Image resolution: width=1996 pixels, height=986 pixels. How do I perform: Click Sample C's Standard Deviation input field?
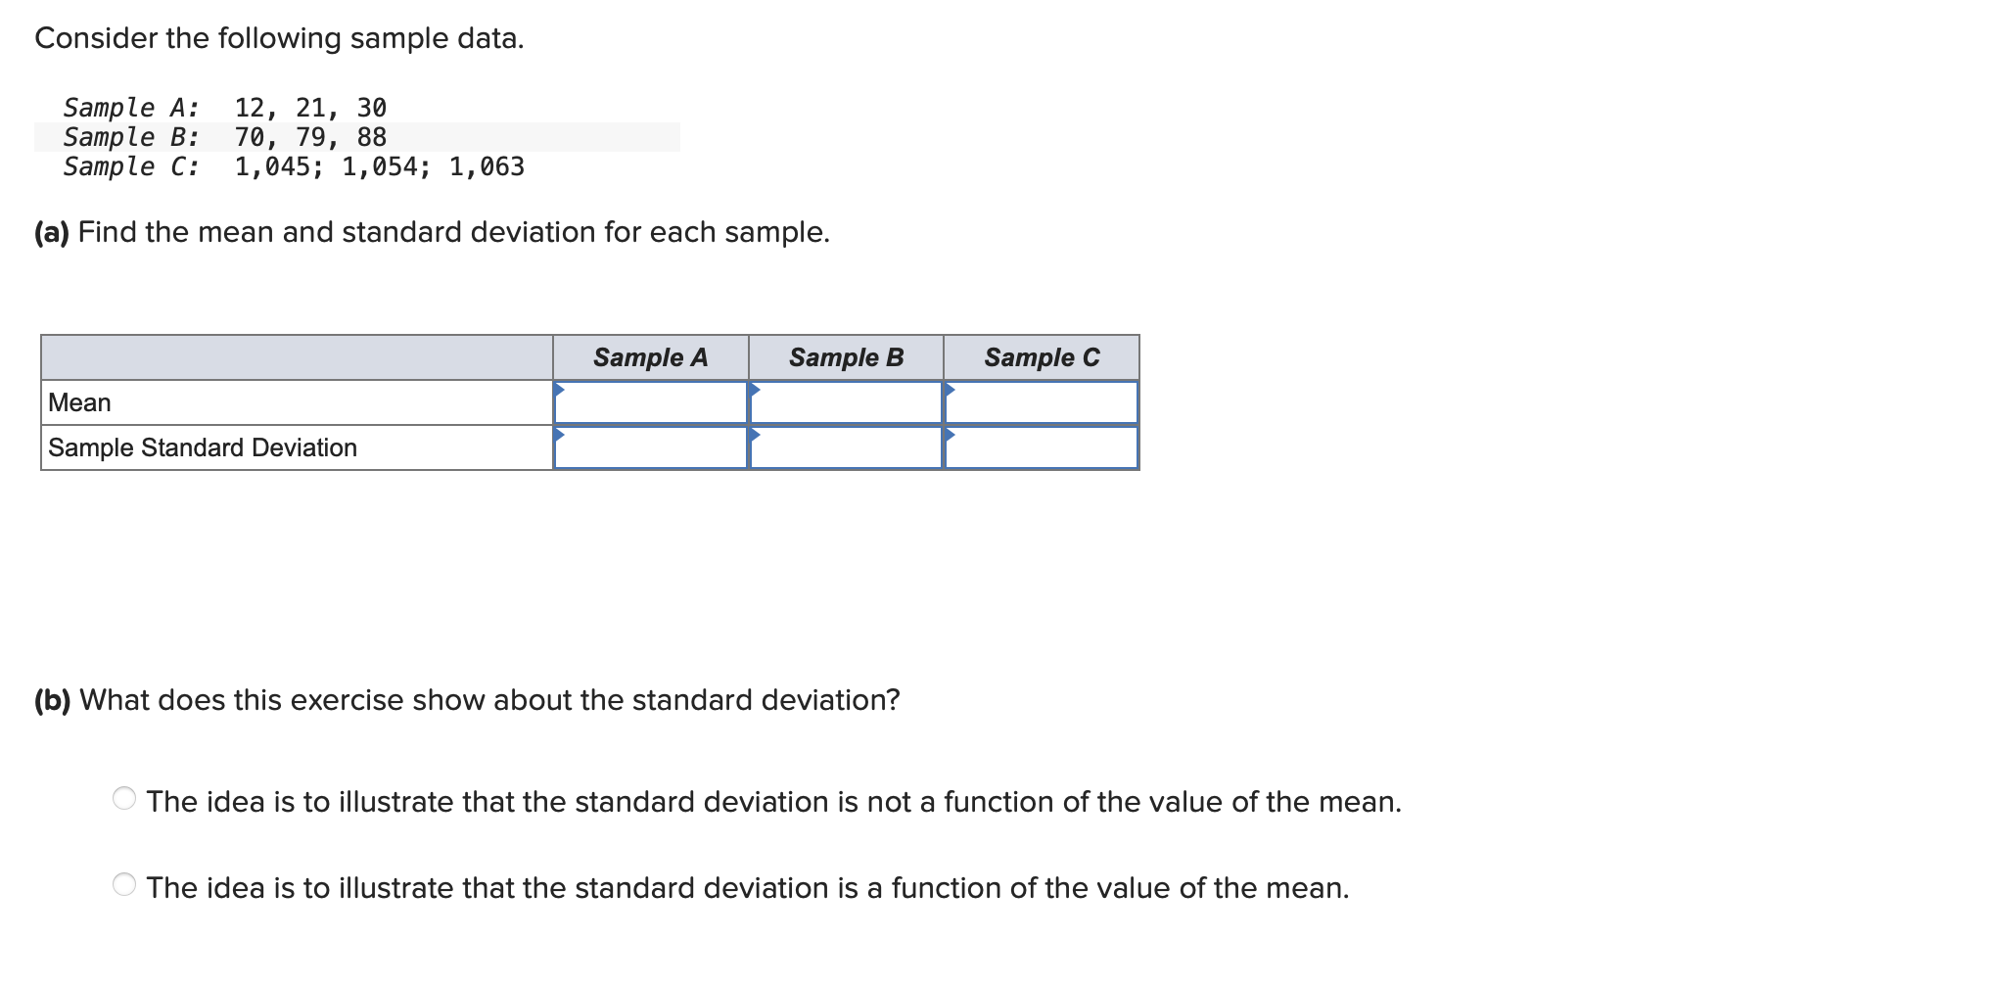click(1041, 448)
